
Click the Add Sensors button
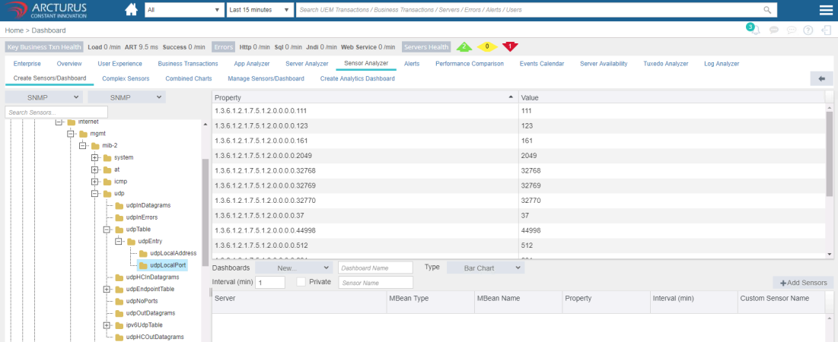(x=803, y=282)
